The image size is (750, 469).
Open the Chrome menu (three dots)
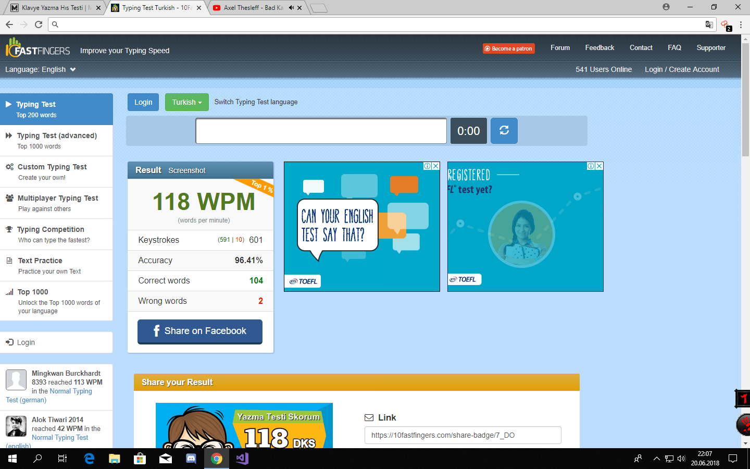pyautogui.click(x=741, y=24)
